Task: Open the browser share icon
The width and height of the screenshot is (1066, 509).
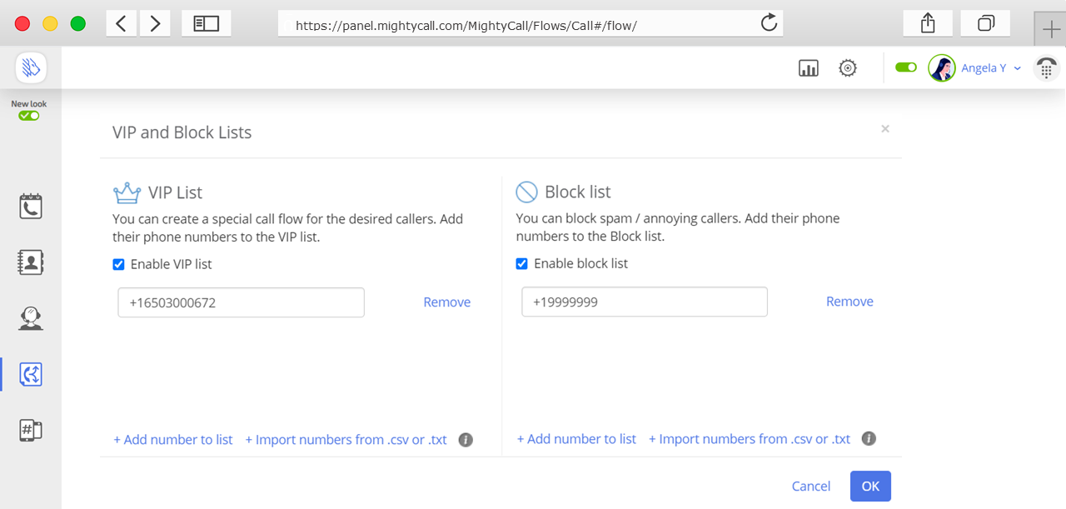Action: click(928, 23)
